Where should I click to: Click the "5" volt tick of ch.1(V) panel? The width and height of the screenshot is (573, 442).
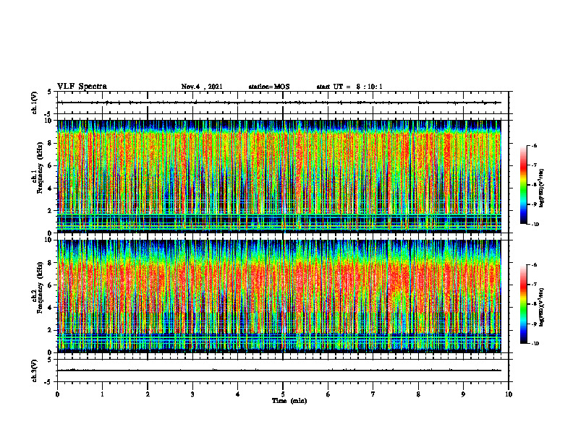coord(50,92)
